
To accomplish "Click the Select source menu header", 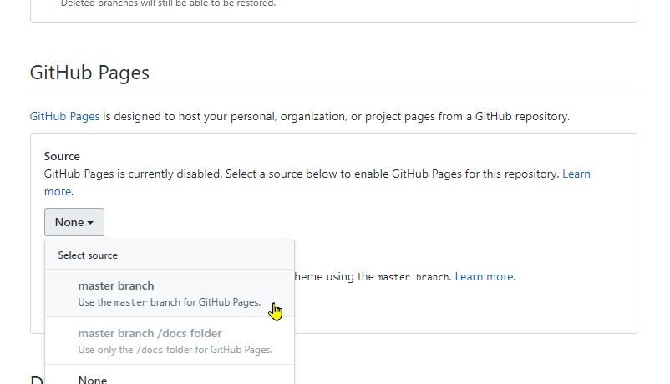I will pos(170,255).
